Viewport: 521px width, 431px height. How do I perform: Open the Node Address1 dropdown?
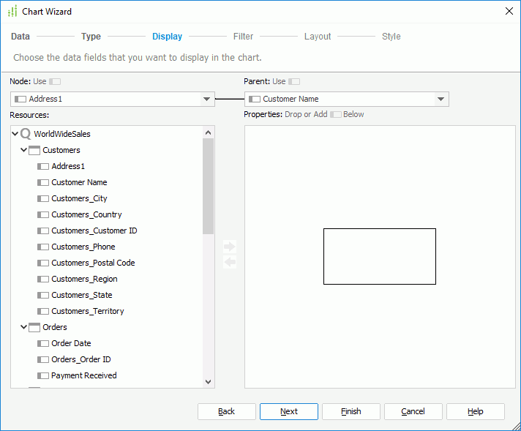click(x=206, y=99)
